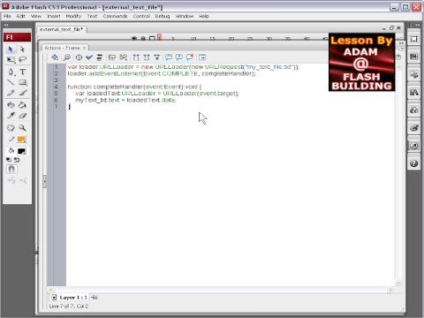424x318 pixels.
Task: Click the Check Syntax checkmark icon
Action: (89, 57)
